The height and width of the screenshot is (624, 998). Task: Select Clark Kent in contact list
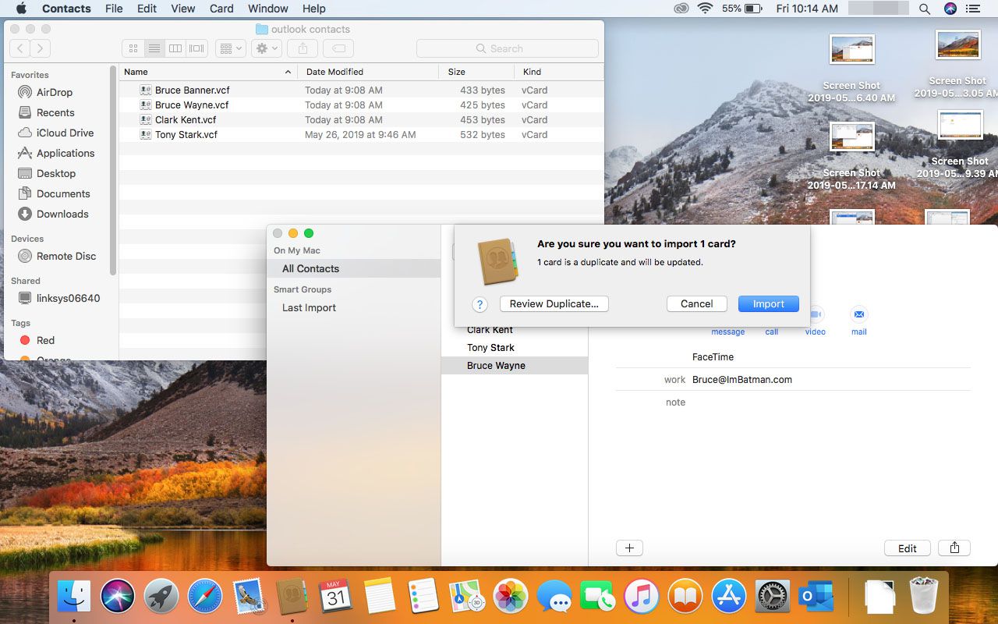(x=515, y=330)
